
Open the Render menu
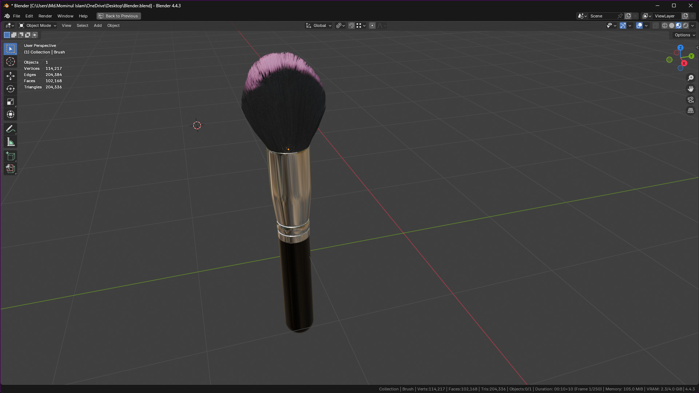point(45,16)
